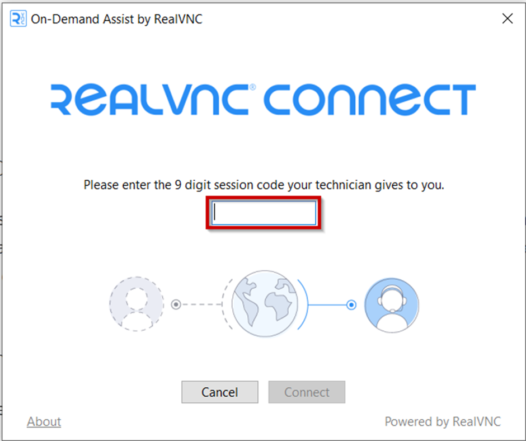This screenshot has width=526, height=441.
Task: Click the blue connection node dot
Action: [x=351, y=305]
